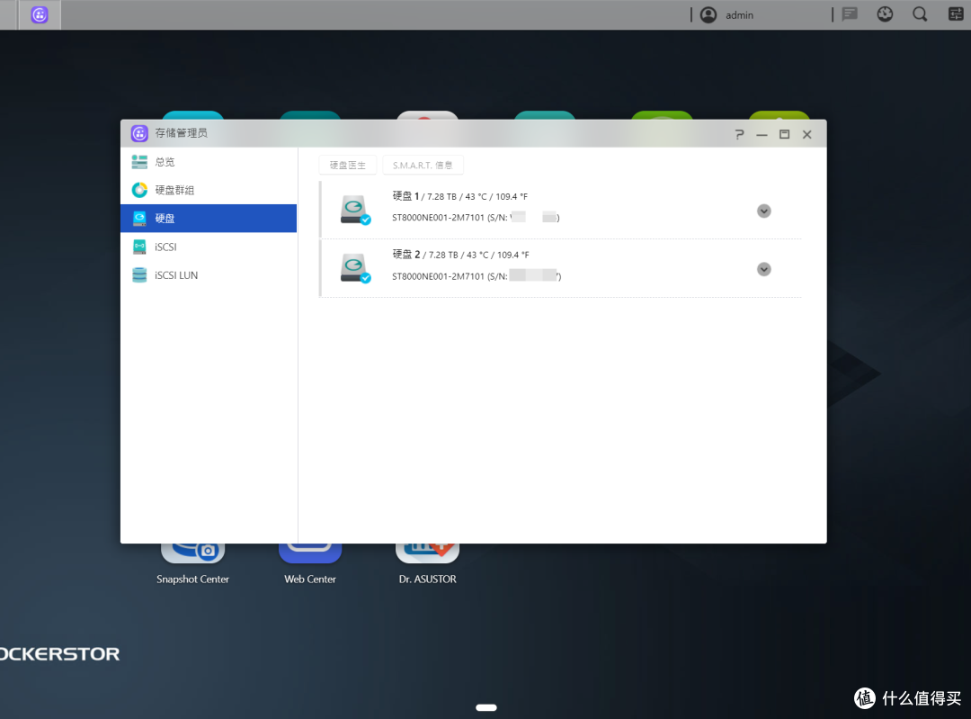Select the 硬盘 sidebar item
Screen dimensions: 971x719
(165, 219)
